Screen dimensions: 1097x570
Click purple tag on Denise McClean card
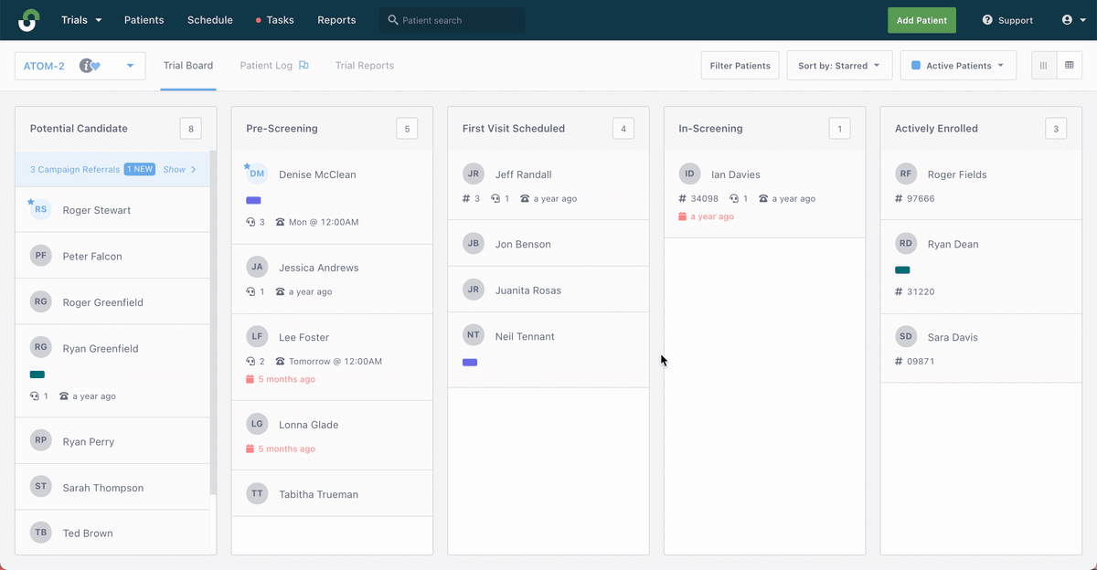click(253, 200)
